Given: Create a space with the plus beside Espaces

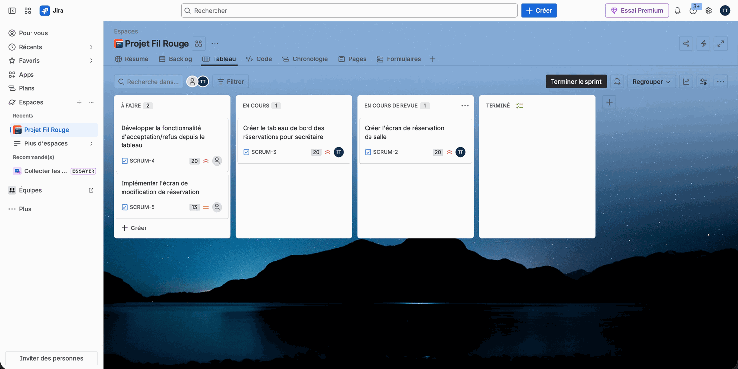Looking at the screenshot, I should pos(79,102).
